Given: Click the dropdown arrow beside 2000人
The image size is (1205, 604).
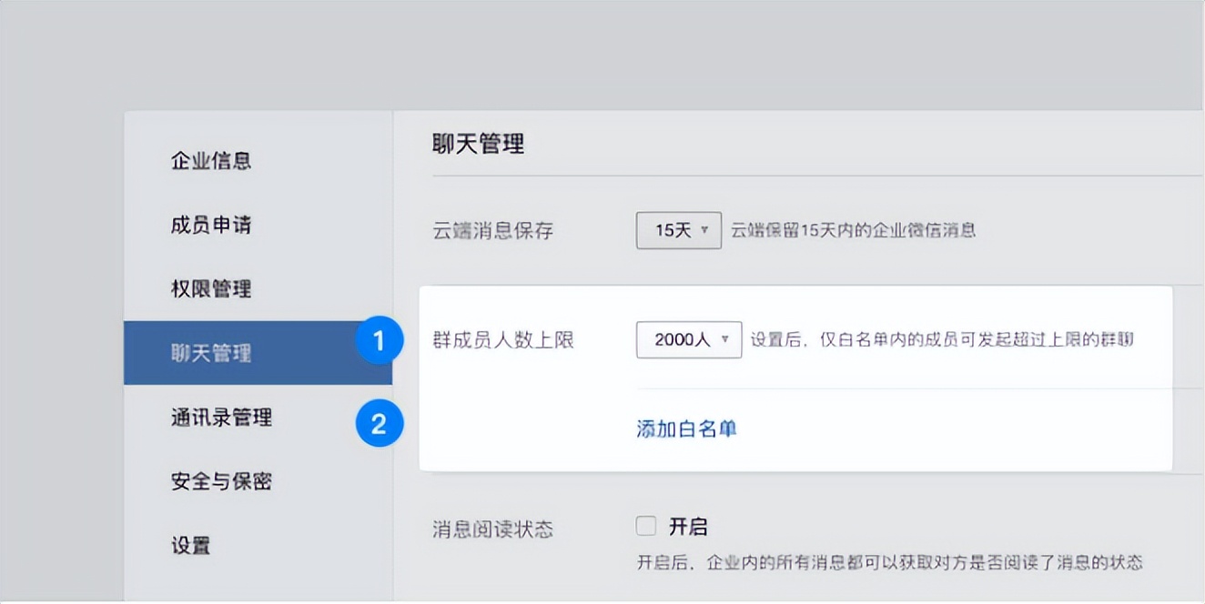Looking at the screenshot, I should pos(724,340).
